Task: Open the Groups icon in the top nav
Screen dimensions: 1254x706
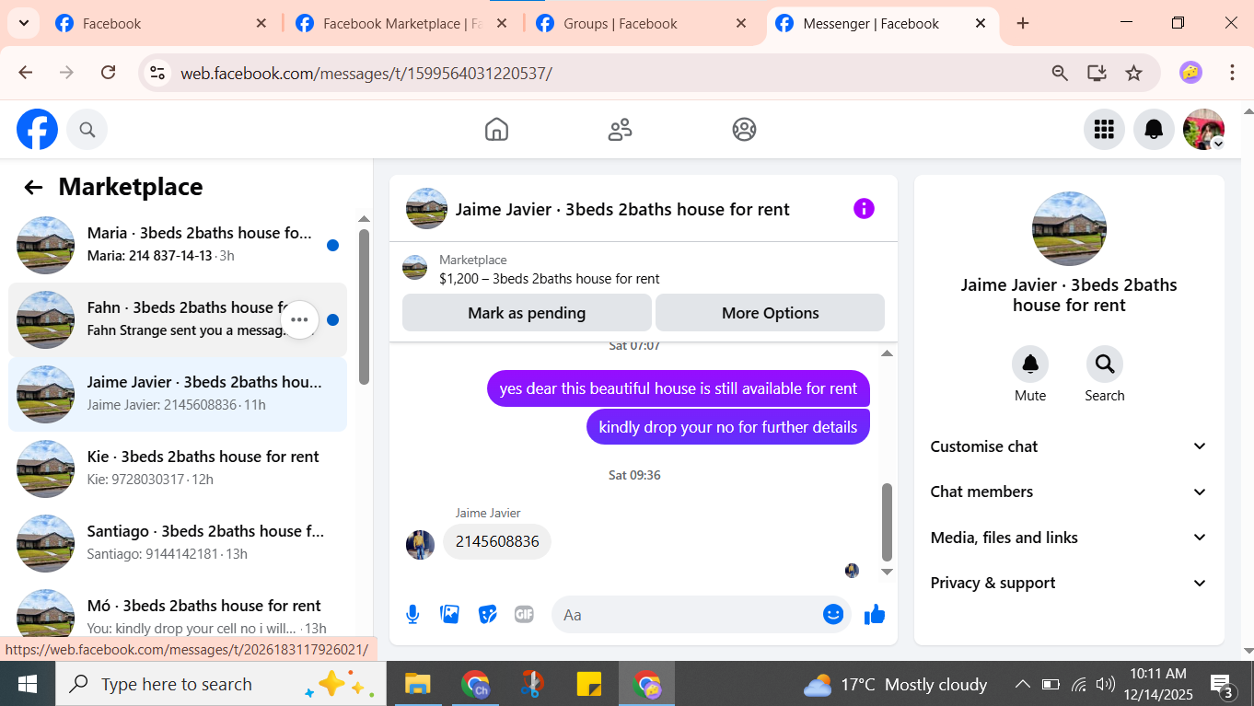Action: pyautogui.click(x=744, y=130)
